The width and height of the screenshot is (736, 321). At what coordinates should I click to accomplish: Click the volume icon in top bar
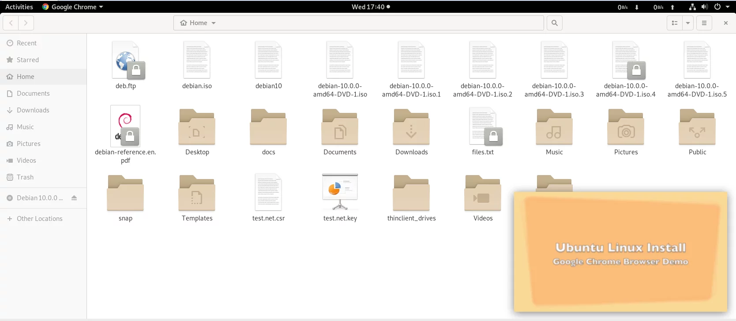click(x=705, y=7)
